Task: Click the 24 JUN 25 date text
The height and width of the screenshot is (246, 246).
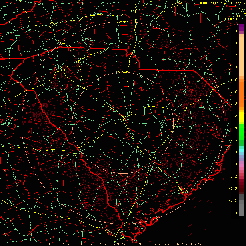Action: click(175, 244)
